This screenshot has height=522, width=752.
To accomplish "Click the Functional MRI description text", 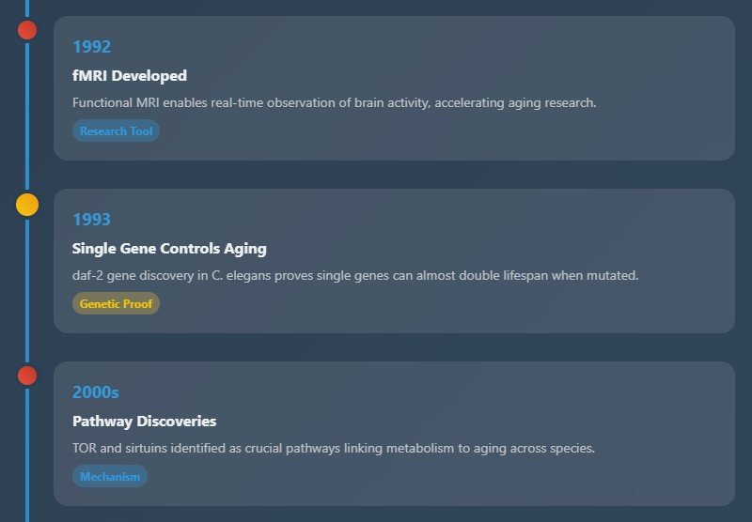I will click(x=334, y=103).
